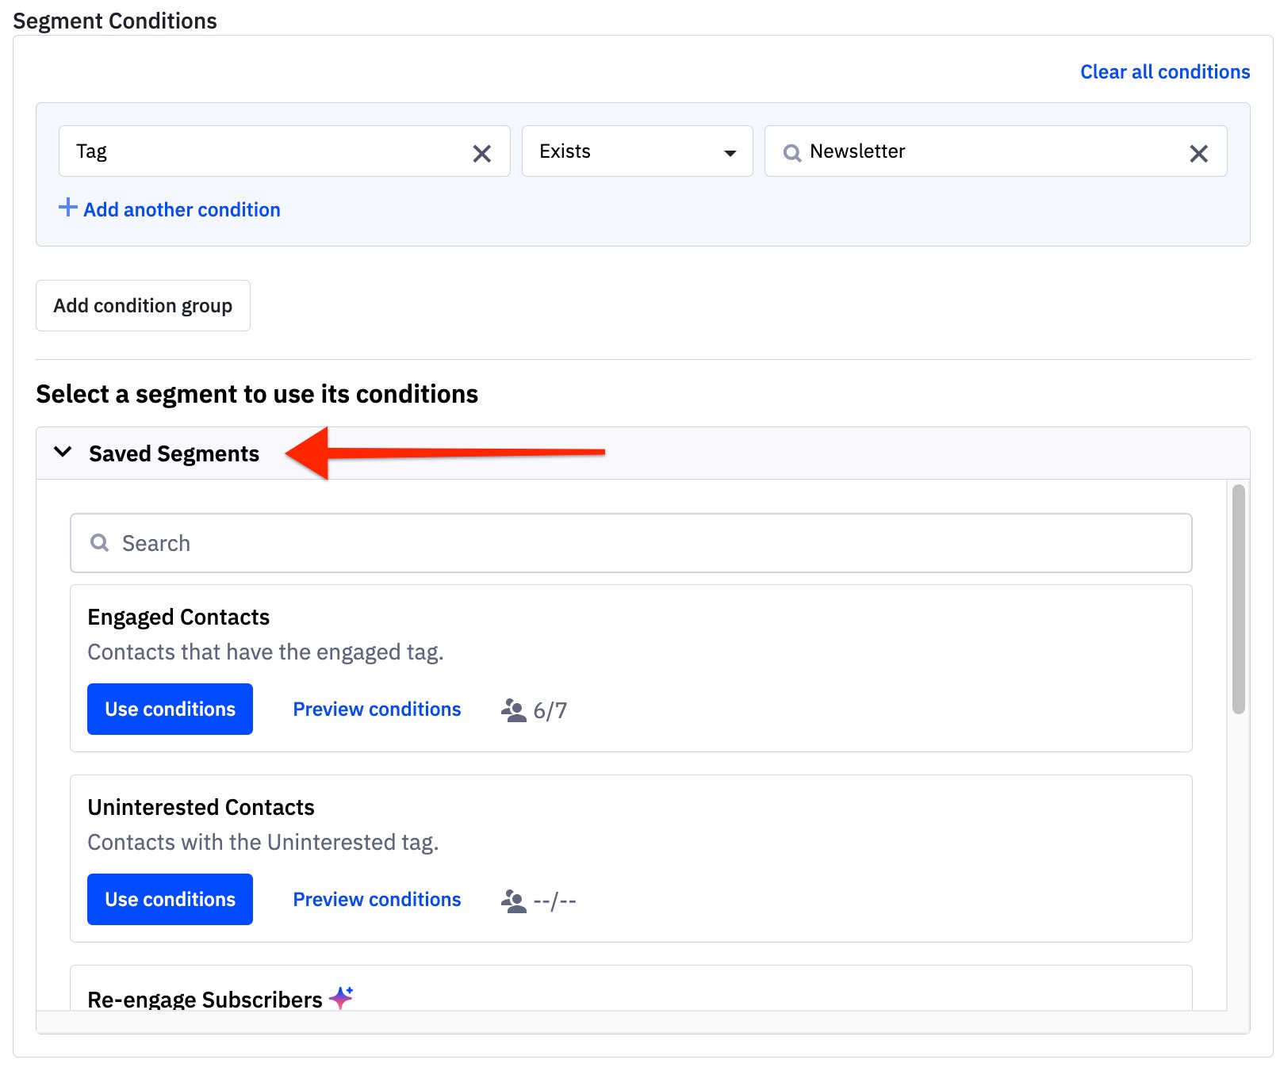Click the magnifier icon inside the Newsletter field
The image size is (1280, 1067).
[x=791, y=152]
